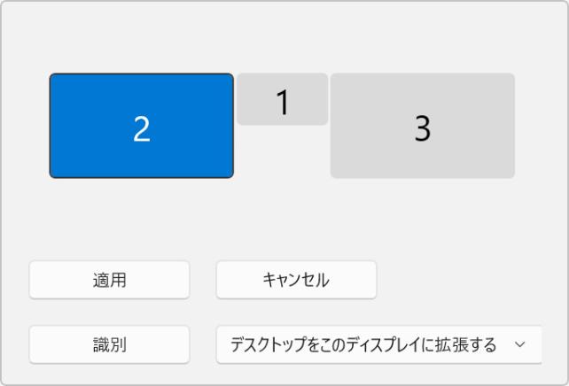Cancel the arrangement changes with キャンセル
The image size is (569, 386).
click(x=296, y=280)
